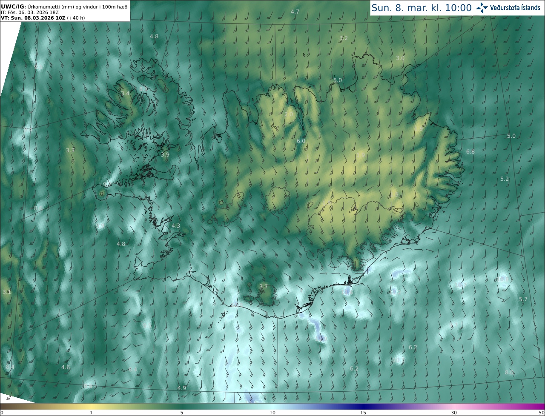Click the 3.0 value label on map

(400, 58)
